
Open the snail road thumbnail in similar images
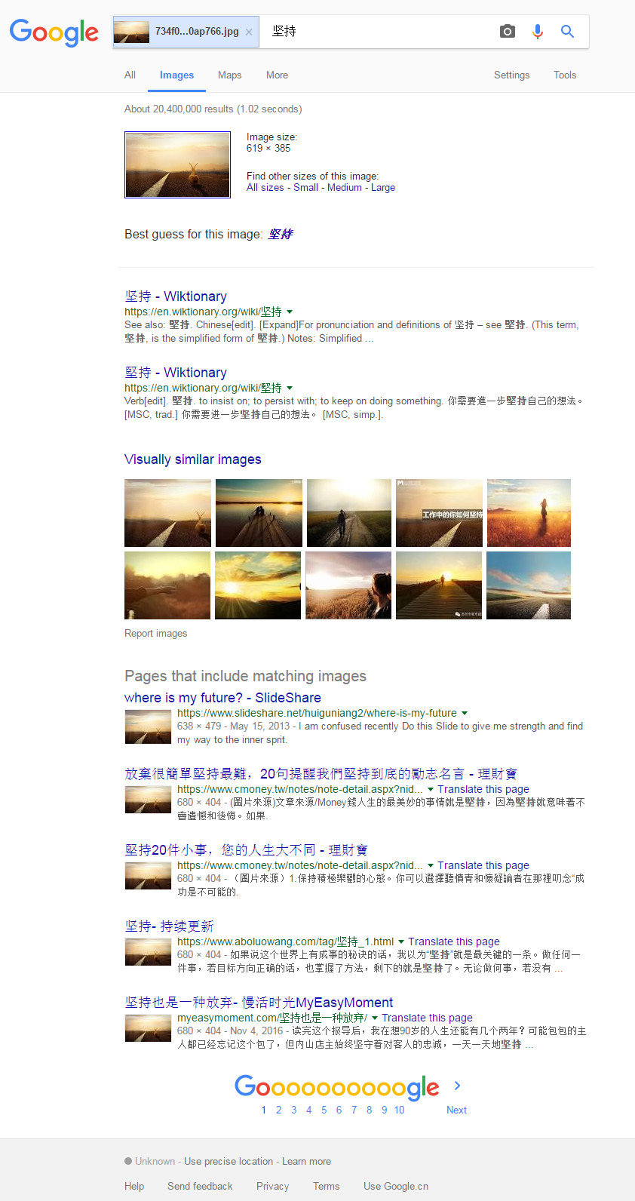pos(167,513)
